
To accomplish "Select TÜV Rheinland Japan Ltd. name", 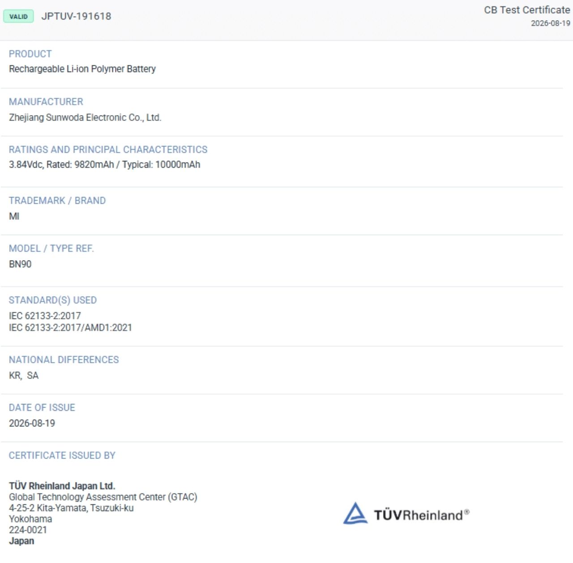I will pos(62,486).
